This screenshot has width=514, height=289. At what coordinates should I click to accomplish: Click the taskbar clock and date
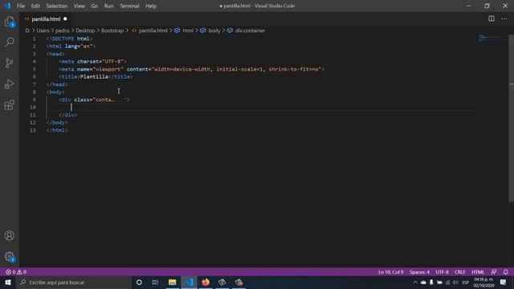[483, 282]
